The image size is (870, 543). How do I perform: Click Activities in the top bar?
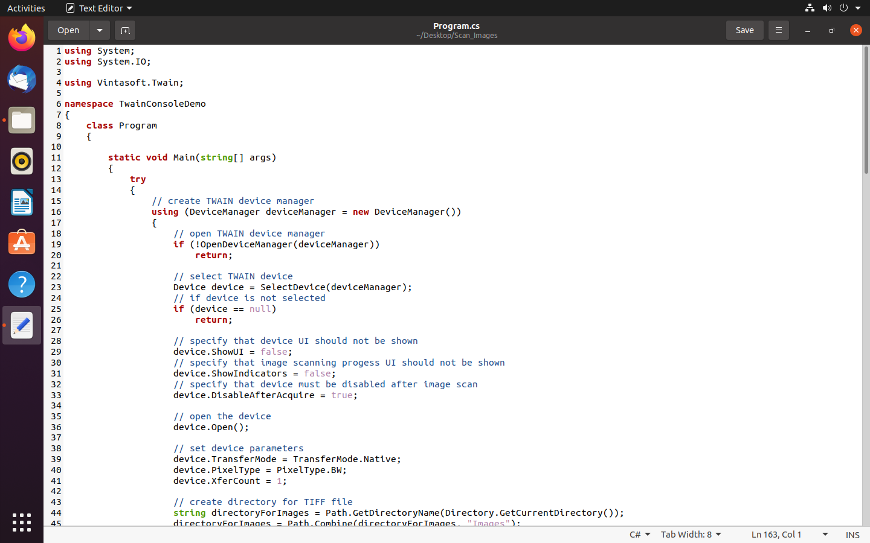click(x=26, y=8)
